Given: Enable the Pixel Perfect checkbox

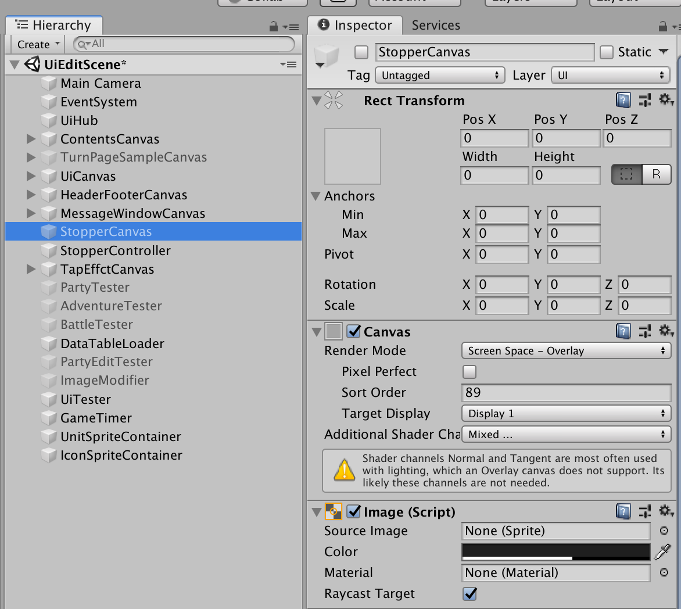Looking at the screenshot, I should (469, 372).
